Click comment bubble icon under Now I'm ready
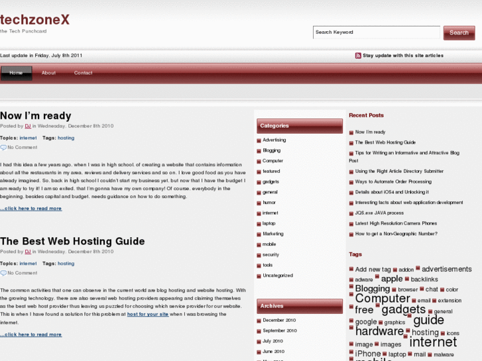Screen dimensions: 482x361 (3, 148)
